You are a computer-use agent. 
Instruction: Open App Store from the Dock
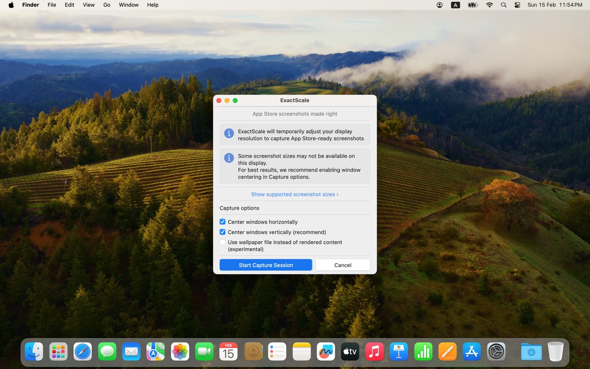(472, 352)
